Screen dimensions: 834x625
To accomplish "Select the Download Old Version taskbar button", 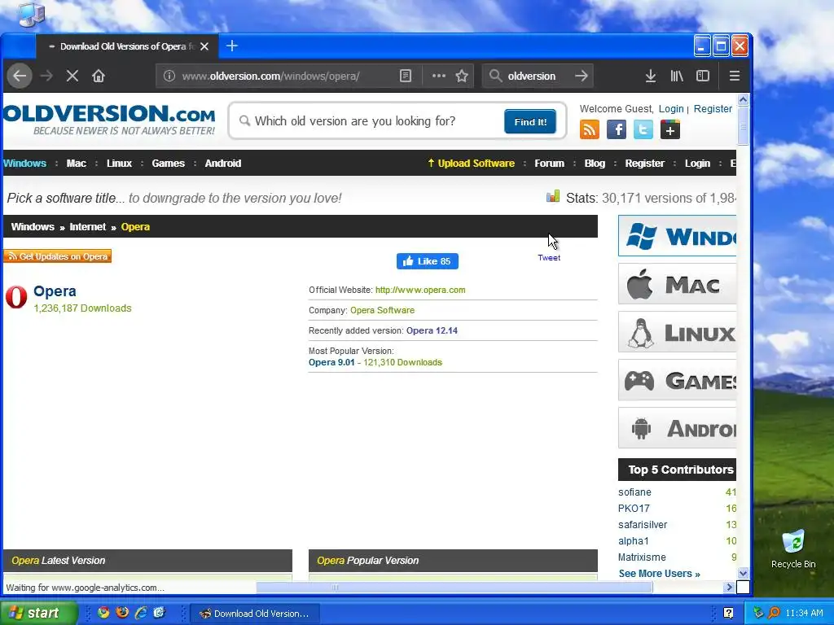I will (x=255, y=614).
